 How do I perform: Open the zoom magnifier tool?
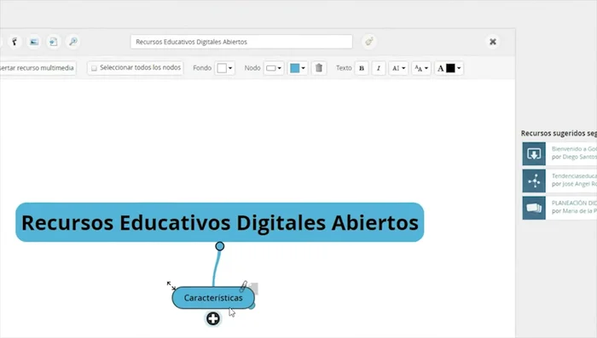click(x=72, y=42)
